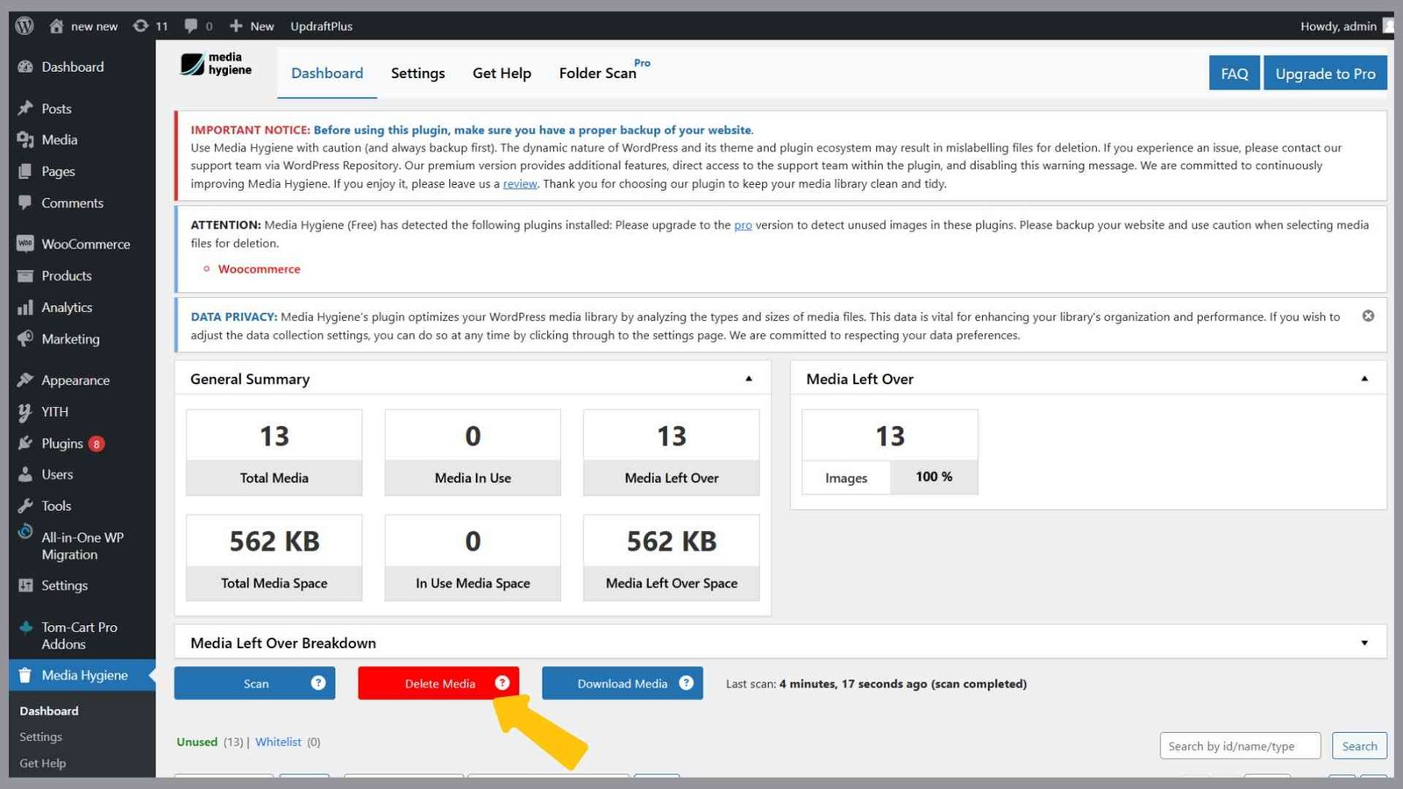1403x789 pixels.
Task: Open Dashboard submenu under Media Hygiene
Action: tap(49, 711)
